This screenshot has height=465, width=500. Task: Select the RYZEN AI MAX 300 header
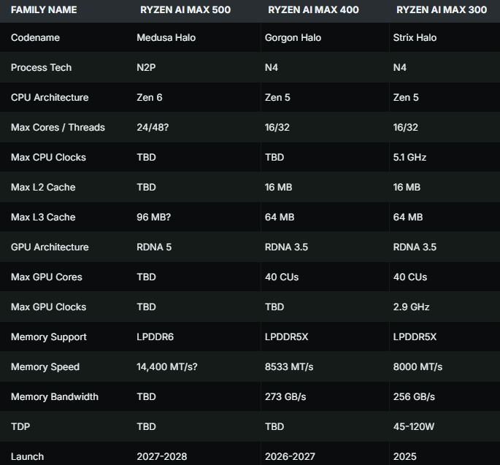click(x=442, y=10)
